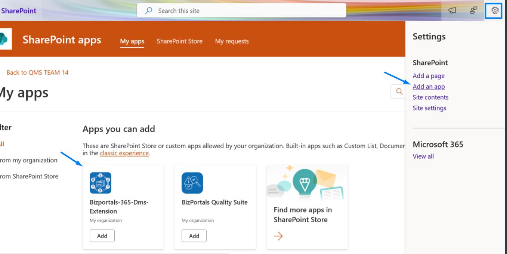Image resolution: width=507 pixels, height=254 pixels.
Task: Open the classic experience link
Action: (124, 153)
